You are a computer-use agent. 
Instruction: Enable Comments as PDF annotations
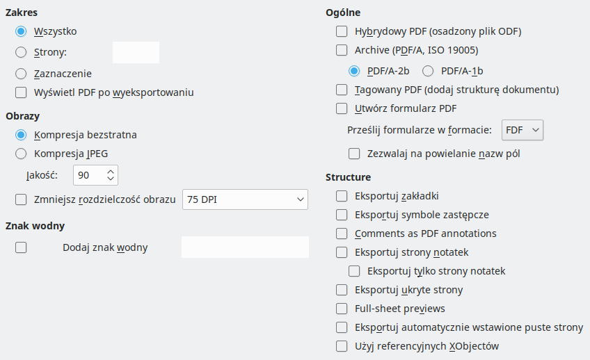pos(342,234)
